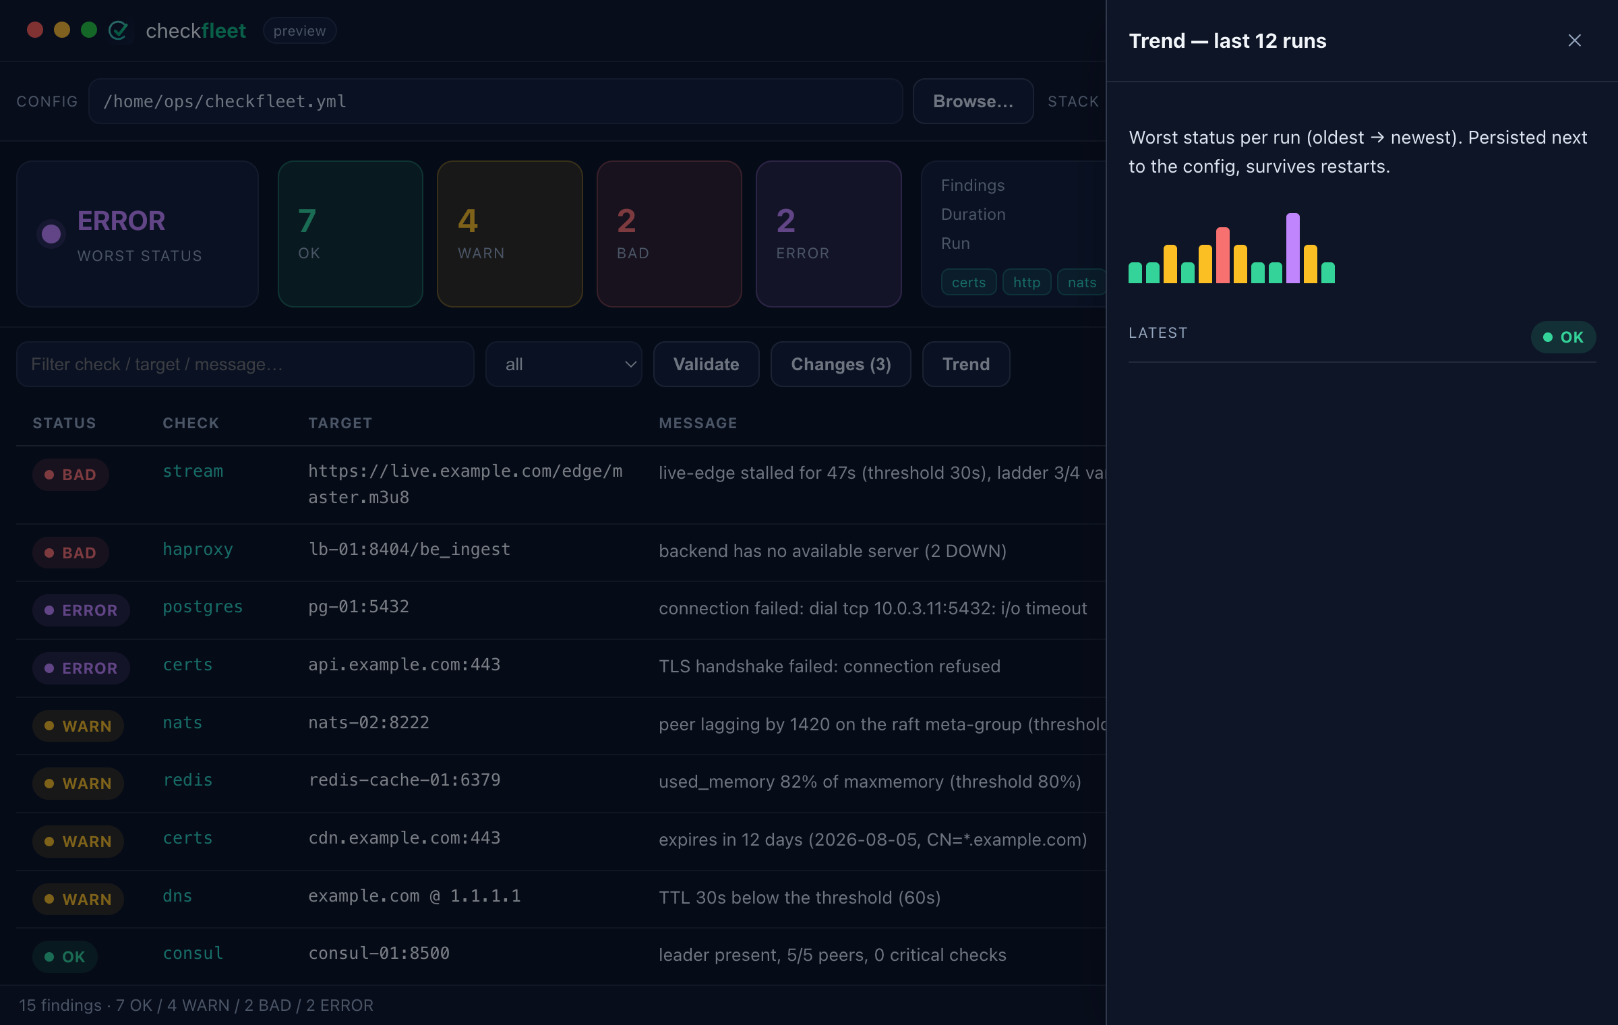Close the Trend panel with the X
The width and height of the screenshot is (1618, 1025).
tap(1574, 40)
